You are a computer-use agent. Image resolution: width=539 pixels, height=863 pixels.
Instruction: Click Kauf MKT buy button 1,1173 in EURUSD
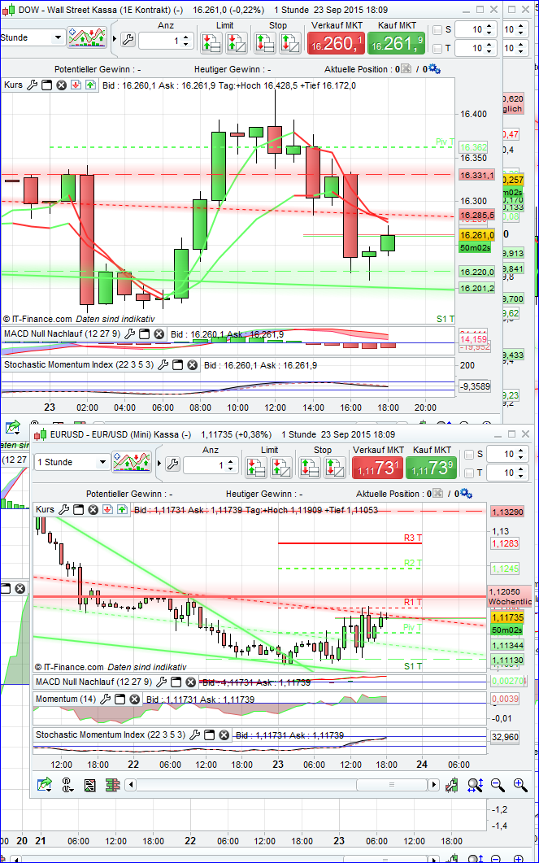point(432,467)
